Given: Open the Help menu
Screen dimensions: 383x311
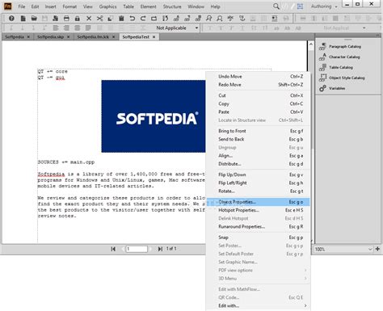Looking at the screenshot, I should [215, 6].
